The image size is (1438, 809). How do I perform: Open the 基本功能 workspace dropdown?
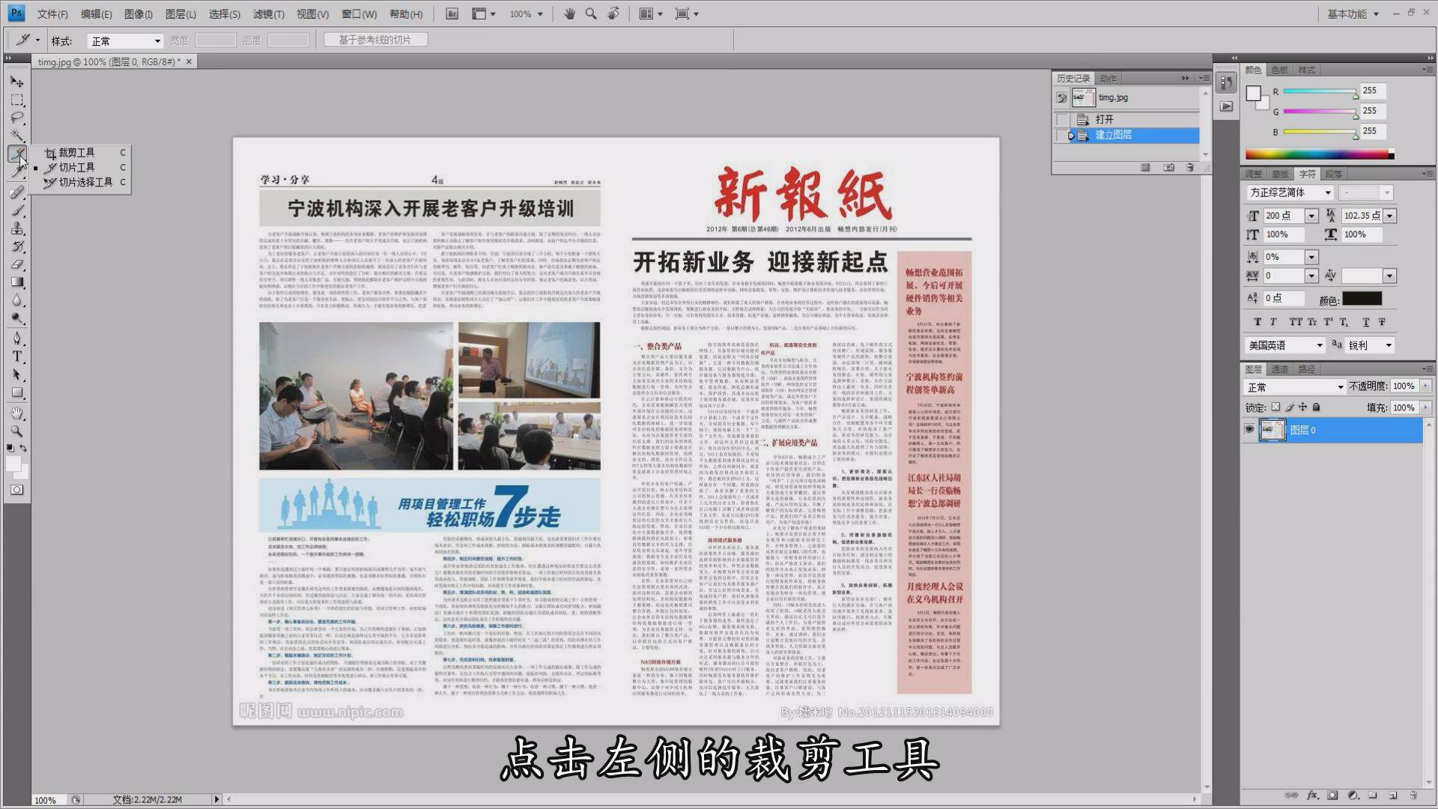(1353, 13)
